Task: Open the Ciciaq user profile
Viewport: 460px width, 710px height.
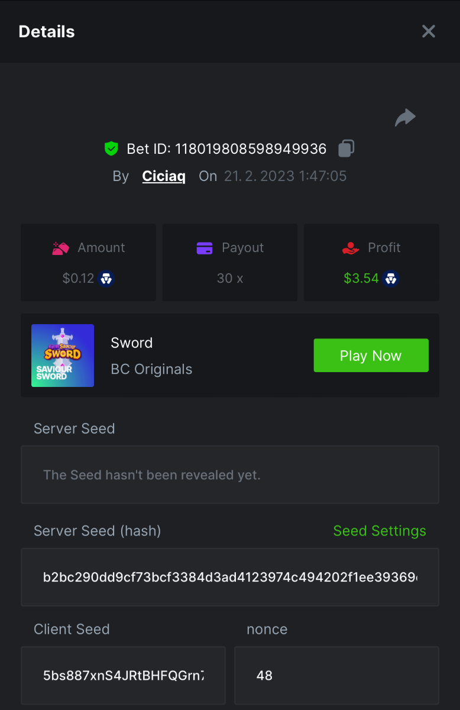Action: (164, 176)
